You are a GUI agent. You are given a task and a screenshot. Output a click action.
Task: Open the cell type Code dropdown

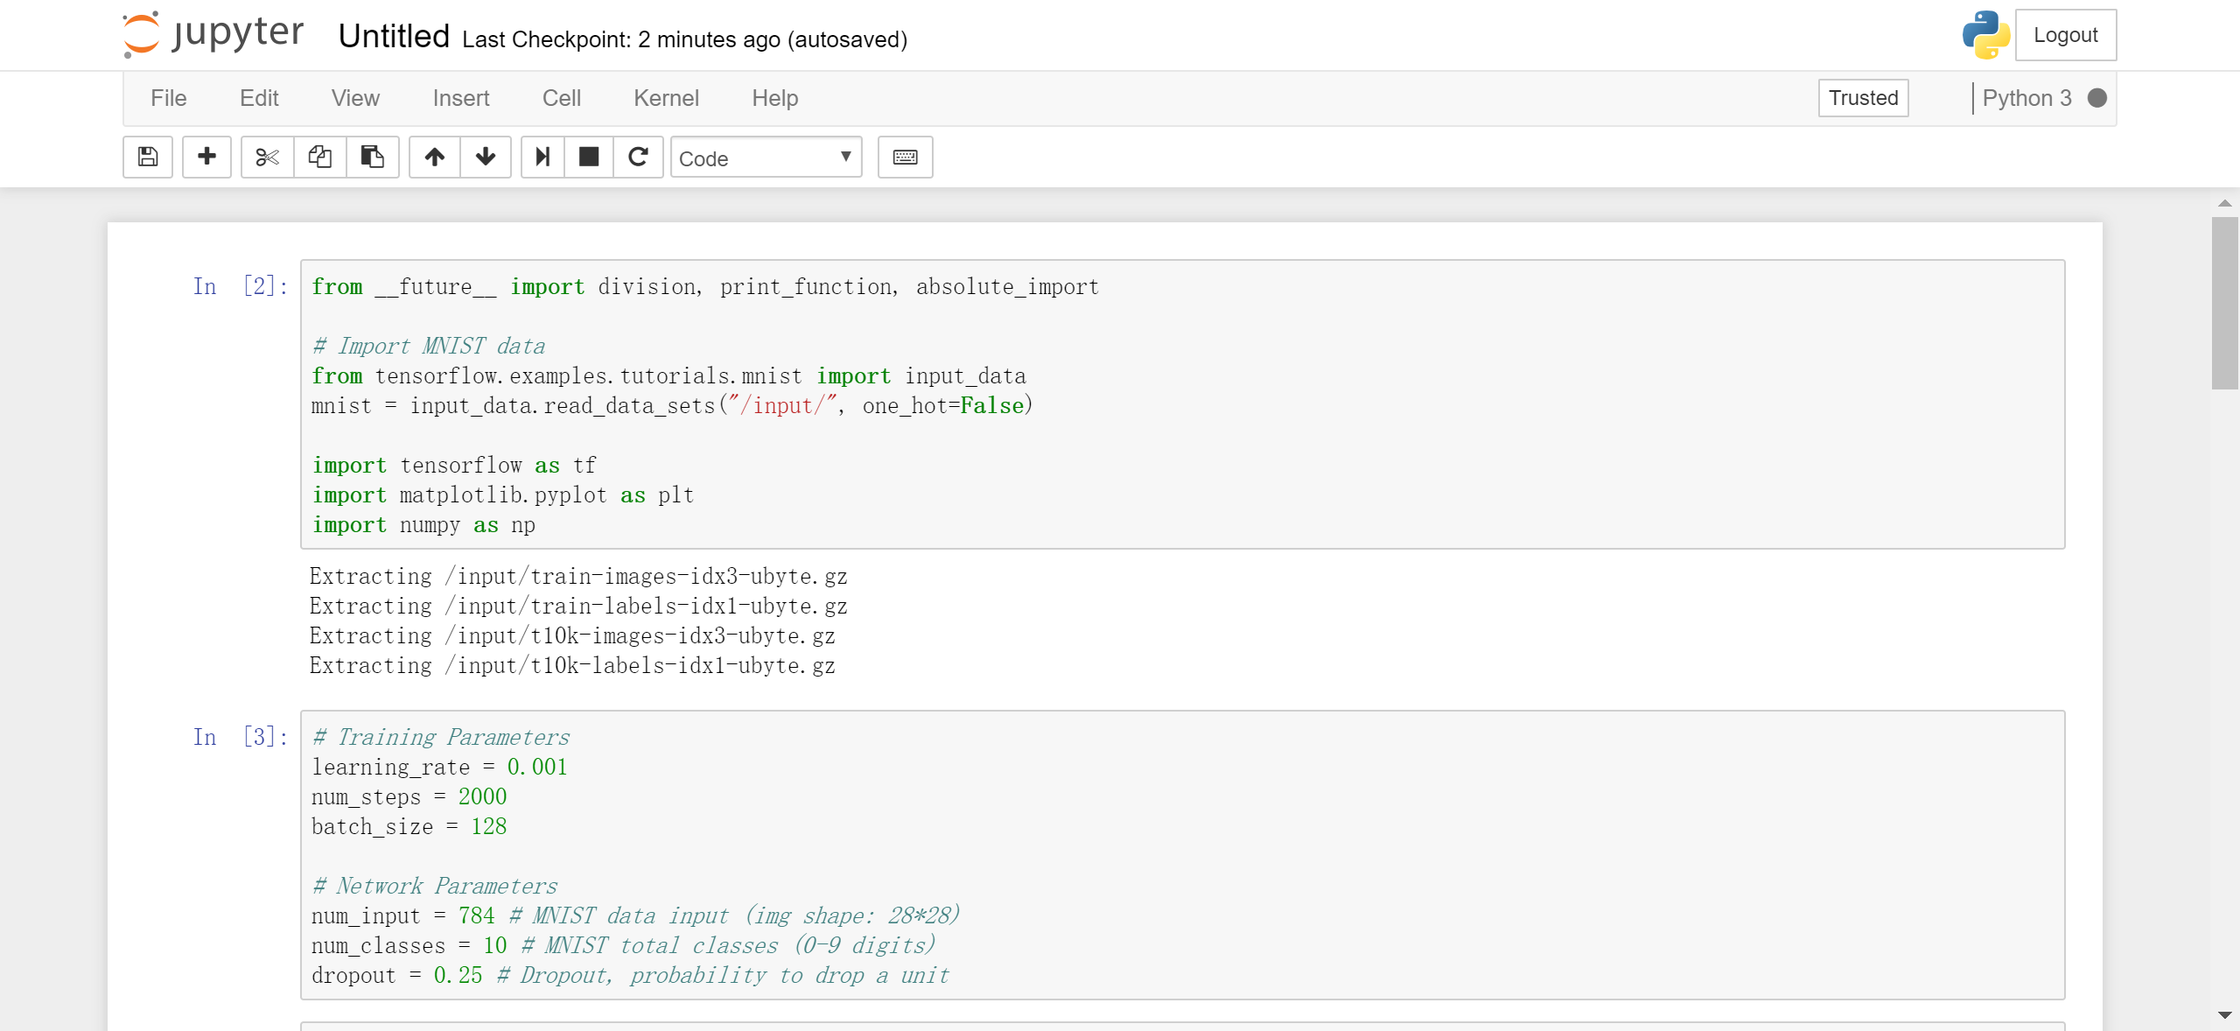(x=766, y=158)
